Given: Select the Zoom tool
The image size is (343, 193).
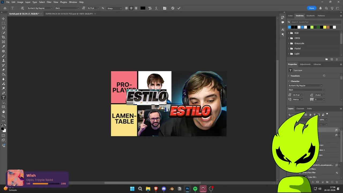Looking at the screenshot, I should point(3,116).
